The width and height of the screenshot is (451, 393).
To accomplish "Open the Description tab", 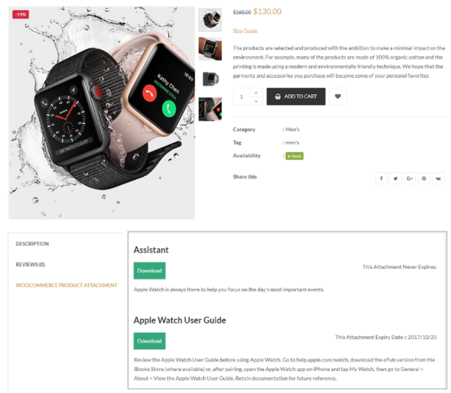I will (32, 244).
